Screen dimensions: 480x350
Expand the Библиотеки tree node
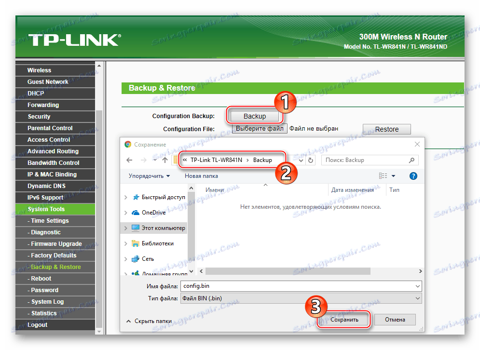click(x=125, y=243)
